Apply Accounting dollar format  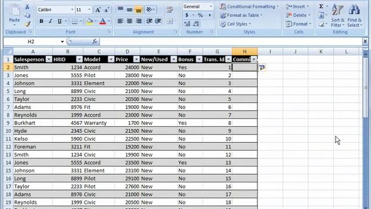coord(187,15)
